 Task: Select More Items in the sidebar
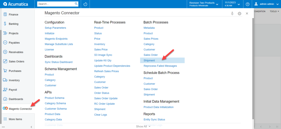point(15,119)
